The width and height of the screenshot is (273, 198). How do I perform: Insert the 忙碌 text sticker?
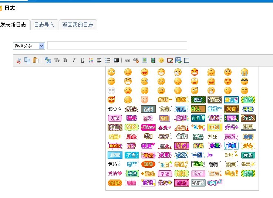click(115, 183)
